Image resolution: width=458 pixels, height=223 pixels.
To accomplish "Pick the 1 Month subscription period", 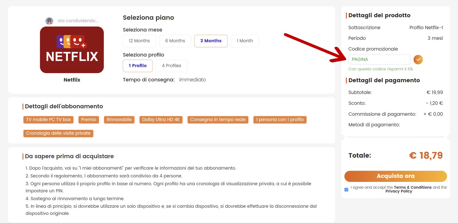I will (x=245, y=41).
